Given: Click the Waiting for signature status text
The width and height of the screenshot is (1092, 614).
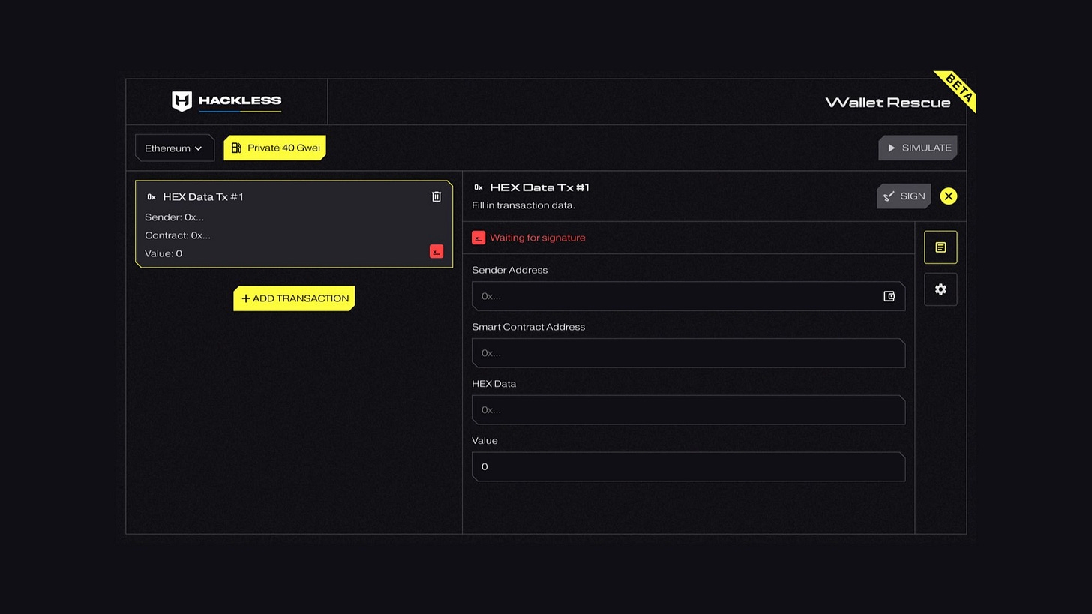Looking at the screenshot, I should (x=538, y=238).
